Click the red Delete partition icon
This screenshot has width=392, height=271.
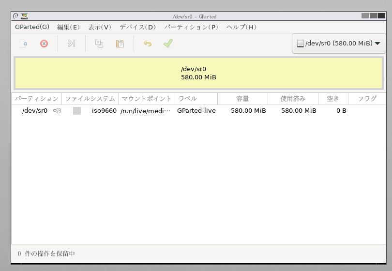pos(44,44)
